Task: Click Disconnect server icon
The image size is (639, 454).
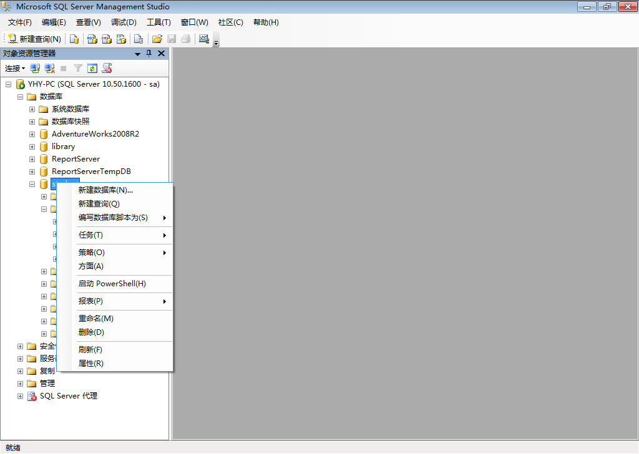Action: tap(50, 69)
